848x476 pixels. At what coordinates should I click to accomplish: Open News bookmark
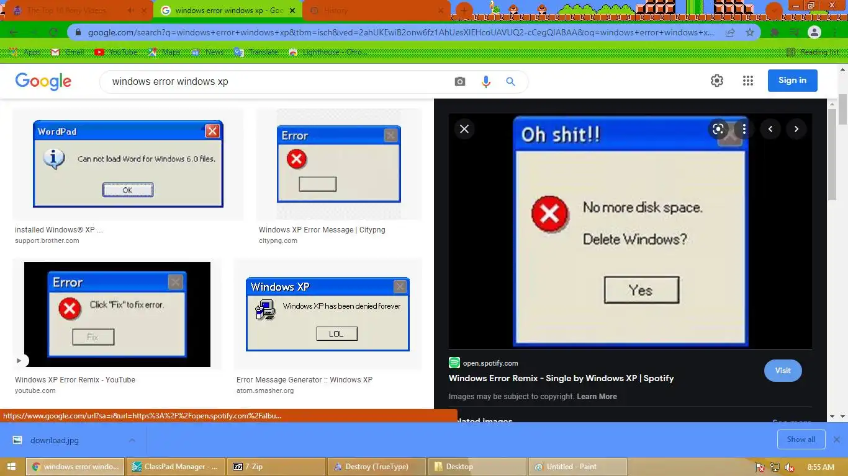(208, 52)
